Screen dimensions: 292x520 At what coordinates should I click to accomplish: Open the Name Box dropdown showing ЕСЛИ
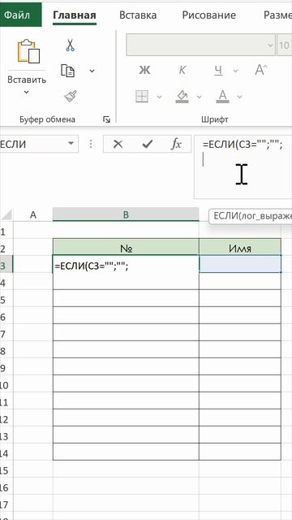[71, 144]
